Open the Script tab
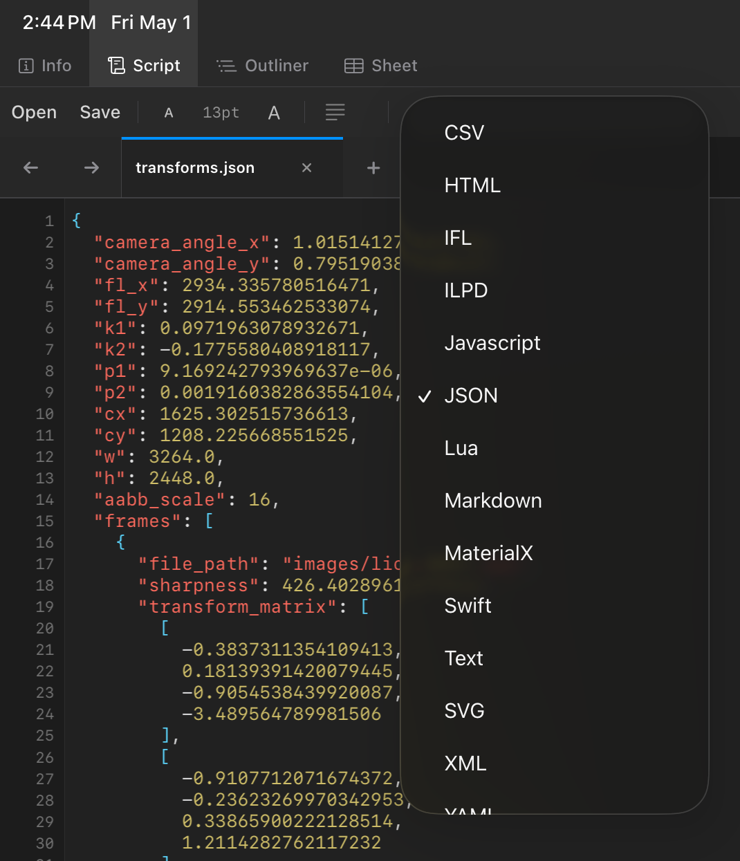This screenshot has height=861, width=740. 144,66
